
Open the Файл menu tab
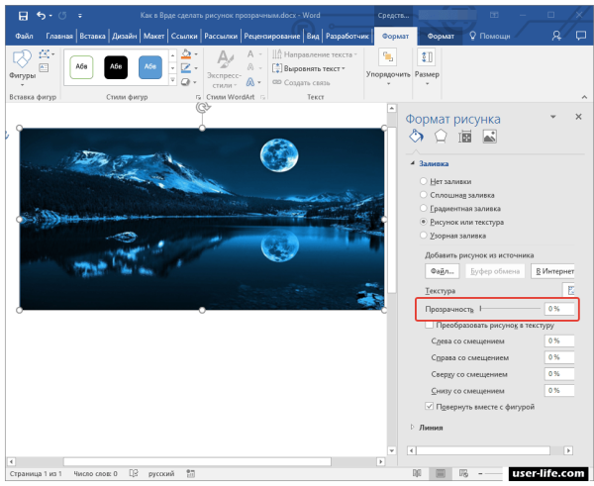pyautogui.click(x=24, y=36)
